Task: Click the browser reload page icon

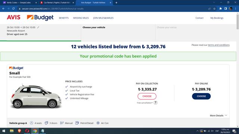Action: point(13,9)
